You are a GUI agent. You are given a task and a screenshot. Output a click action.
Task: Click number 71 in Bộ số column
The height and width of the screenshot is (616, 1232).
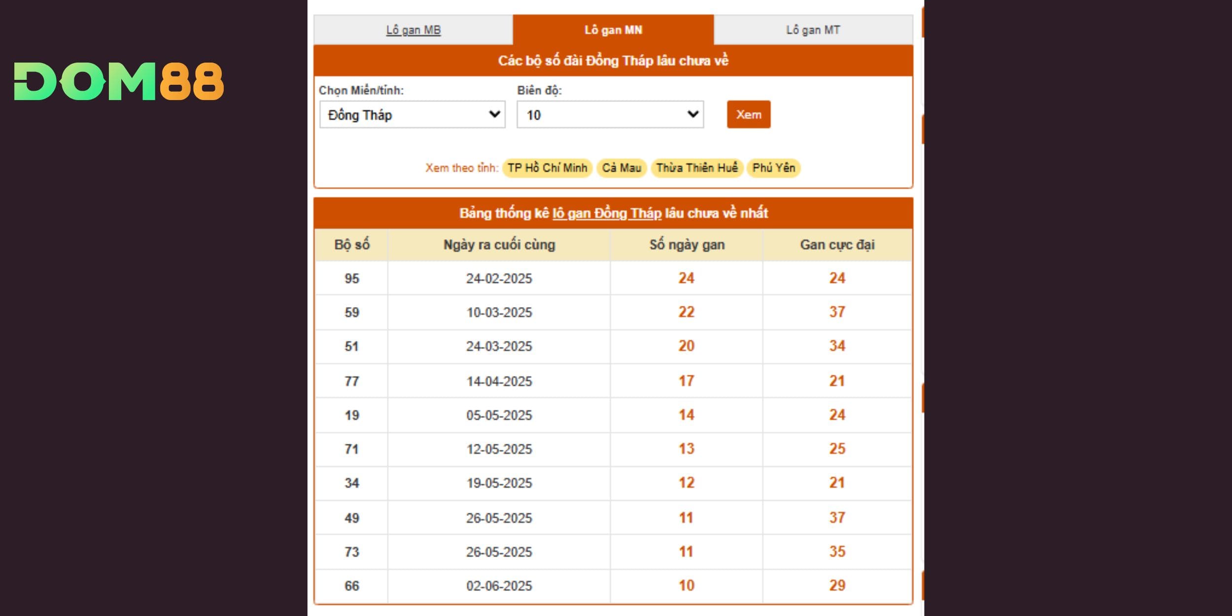point(352,449)
